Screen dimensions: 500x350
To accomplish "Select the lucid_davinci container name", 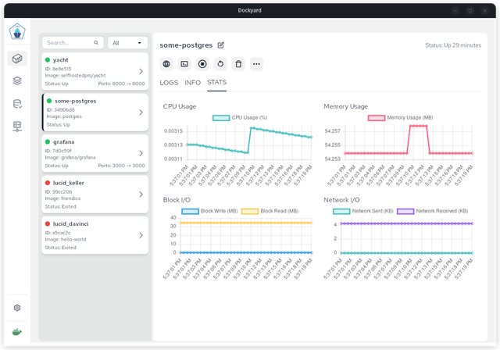I will 71,223.
